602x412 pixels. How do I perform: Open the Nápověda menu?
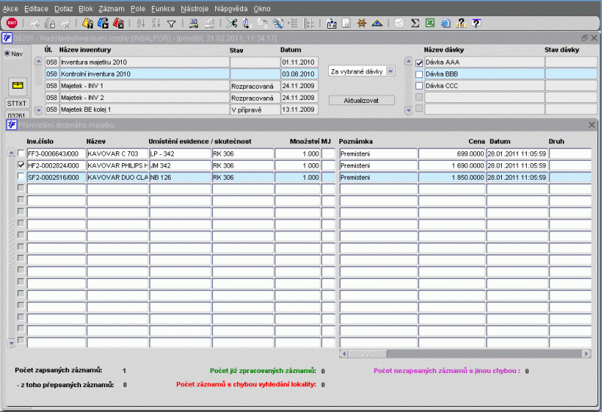tap(231, 9)
